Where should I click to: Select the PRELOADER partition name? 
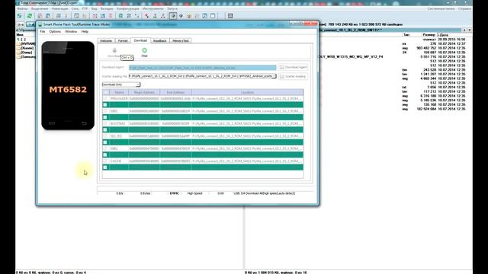coord(119,98)
